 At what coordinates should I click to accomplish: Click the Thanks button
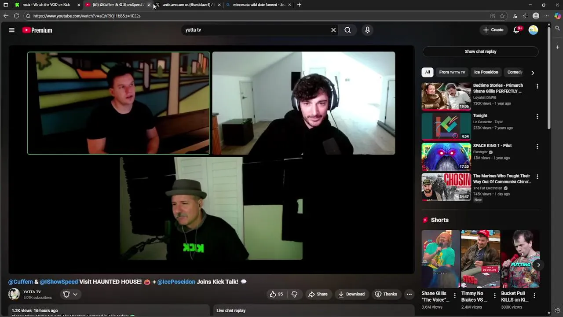[386, 294]
